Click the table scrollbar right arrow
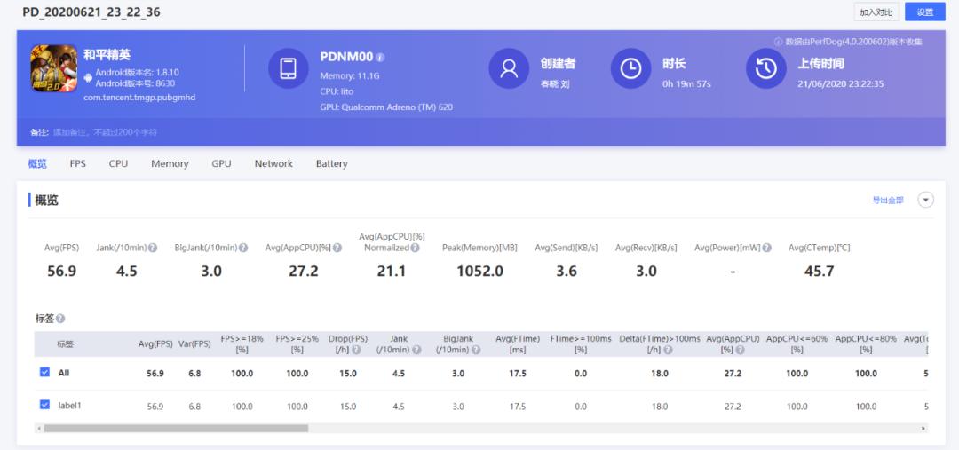Image resolution: width=959 pixels, height=450 pixels. coord(923,429)
